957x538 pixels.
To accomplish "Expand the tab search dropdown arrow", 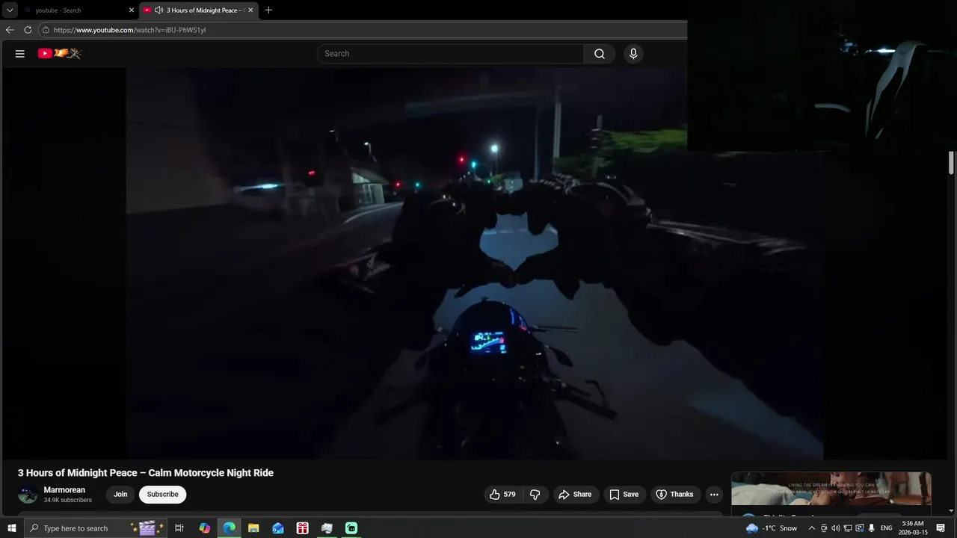I will 10,10.
